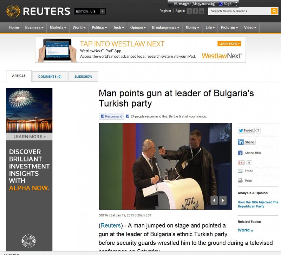Click the Google +1 button

(241, 162)
